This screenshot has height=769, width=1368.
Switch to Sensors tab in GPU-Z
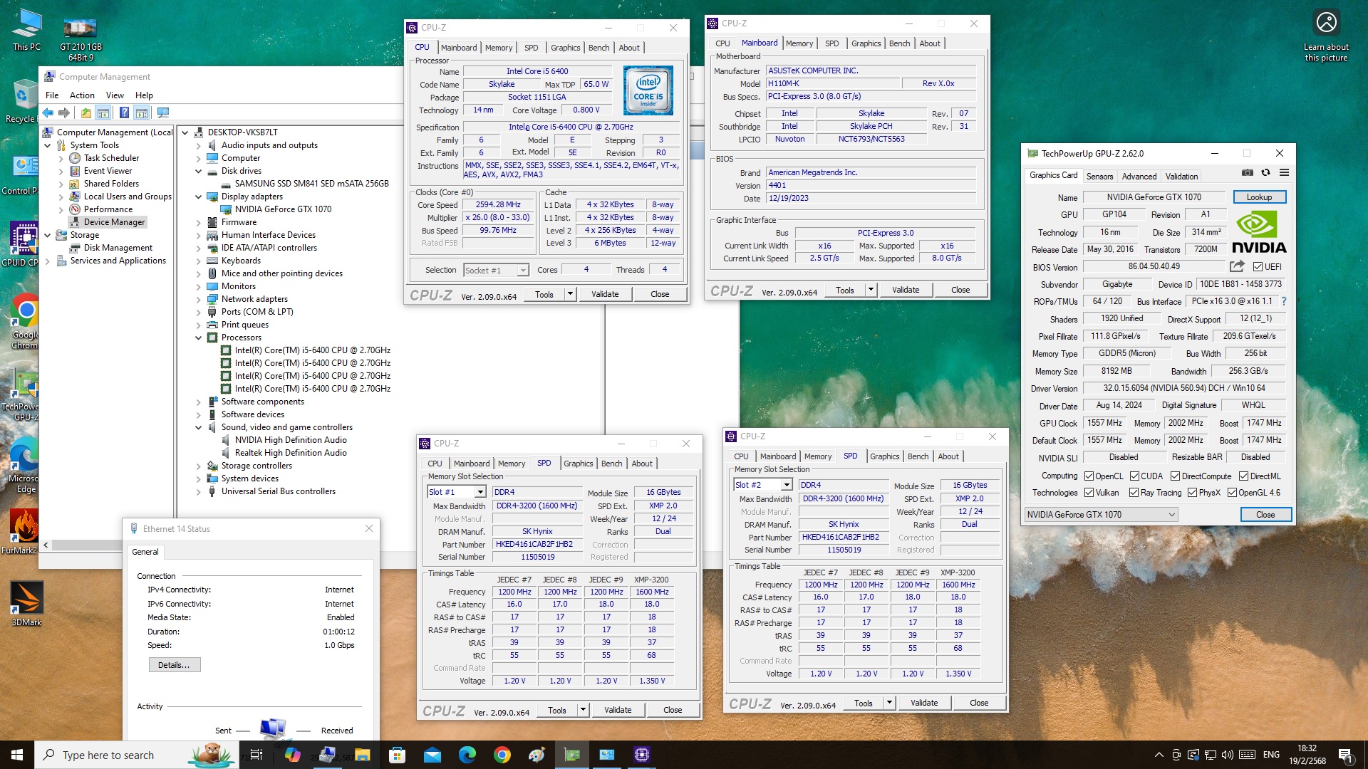(1099, 177)
